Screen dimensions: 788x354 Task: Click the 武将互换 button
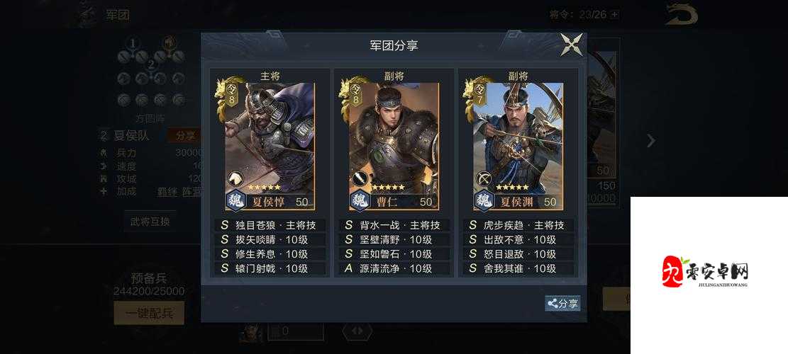pyautogui.click(x=150, y=222)
